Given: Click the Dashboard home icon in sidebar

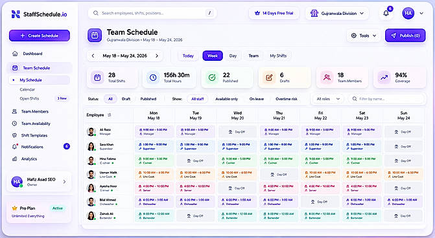Looking at the screenshot, I should click(15, 54).
